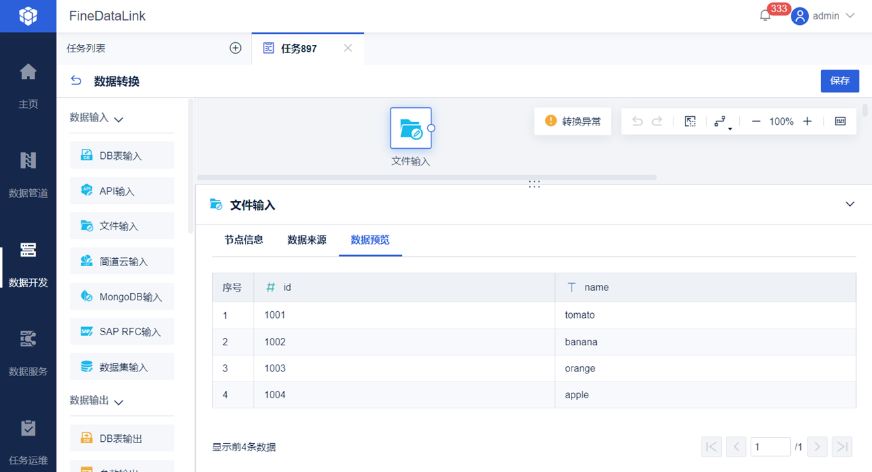
Task: Select the cell containing 1003
Action: [x=404, y=368]
